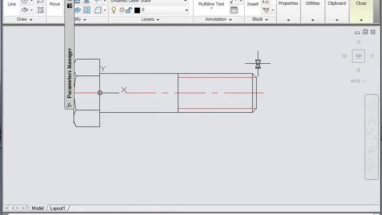382x215 pixels.
Task: Expand the Layers panel
Action: (150, 19)
